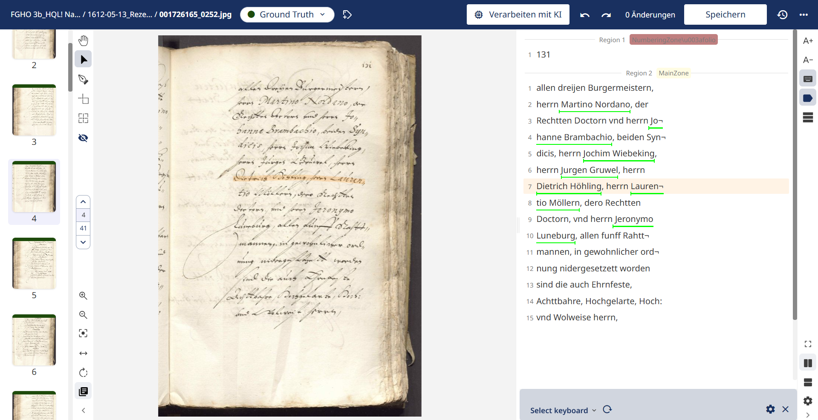Toggle visibility of layout regions
818x420 pixels.
coord(83,138)
